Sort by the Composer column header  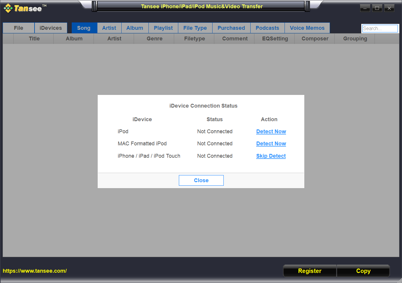tap(315, 39)
